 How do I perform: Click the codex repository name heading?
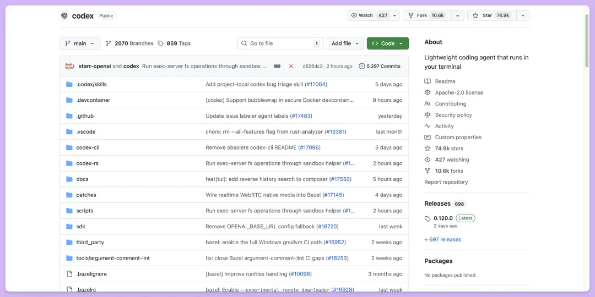click(x=83, y=16)
